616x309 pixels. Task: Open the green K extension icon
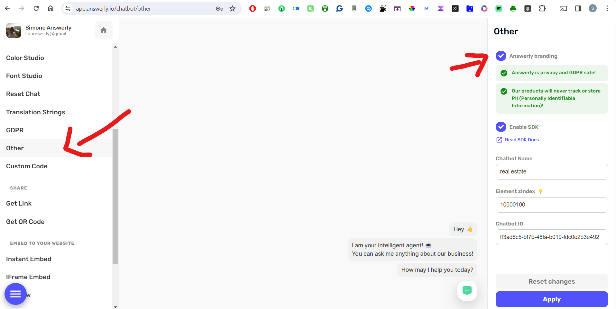pyautogui.click(x=310, y=9)
